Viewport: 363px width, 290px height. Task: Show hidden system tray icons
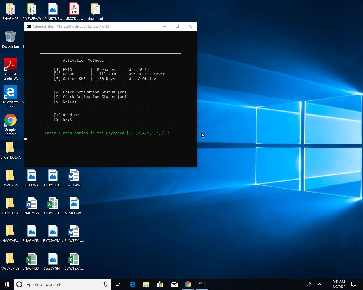[320, 284]
